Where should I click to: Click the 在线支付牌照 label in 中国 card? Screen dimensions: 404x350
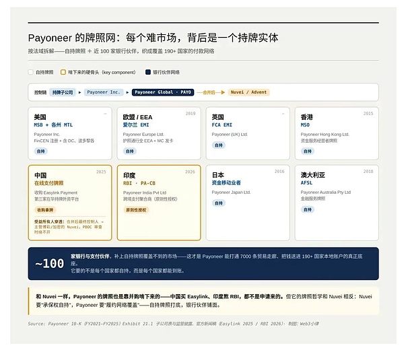click(49, 183)
